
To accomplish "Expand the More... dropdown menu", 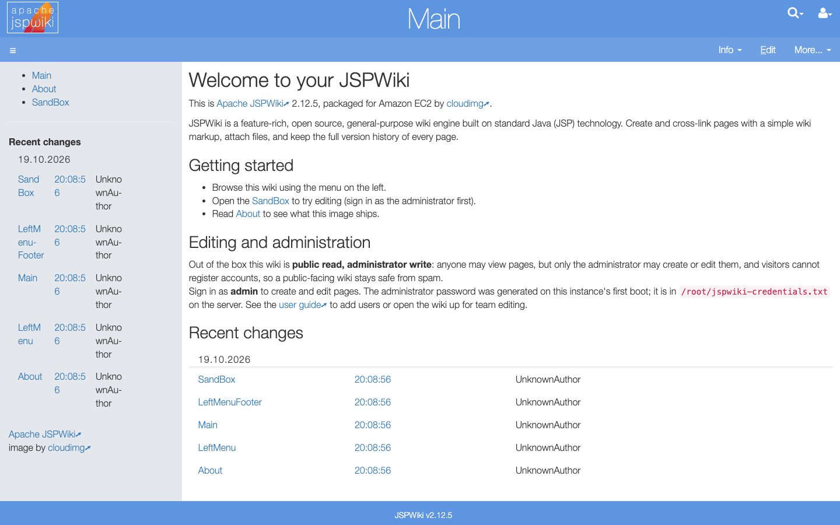I will coord(813,50).
